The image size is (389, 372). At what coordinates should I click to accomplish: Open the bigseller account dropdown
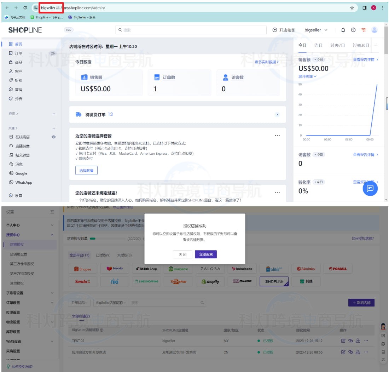coord(316,30)
